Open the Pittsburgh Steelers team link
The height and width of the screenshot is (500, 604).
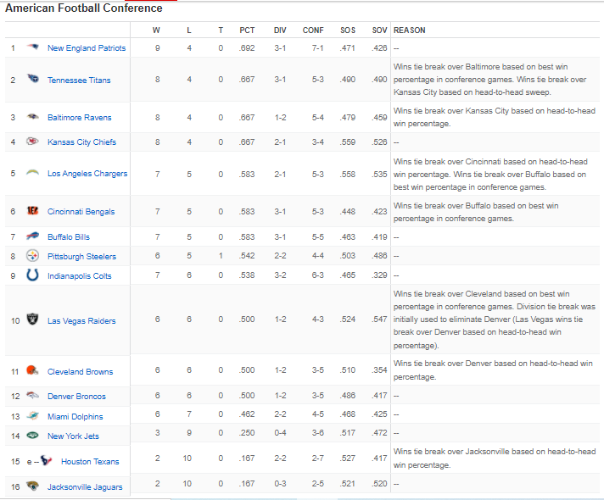81,256
